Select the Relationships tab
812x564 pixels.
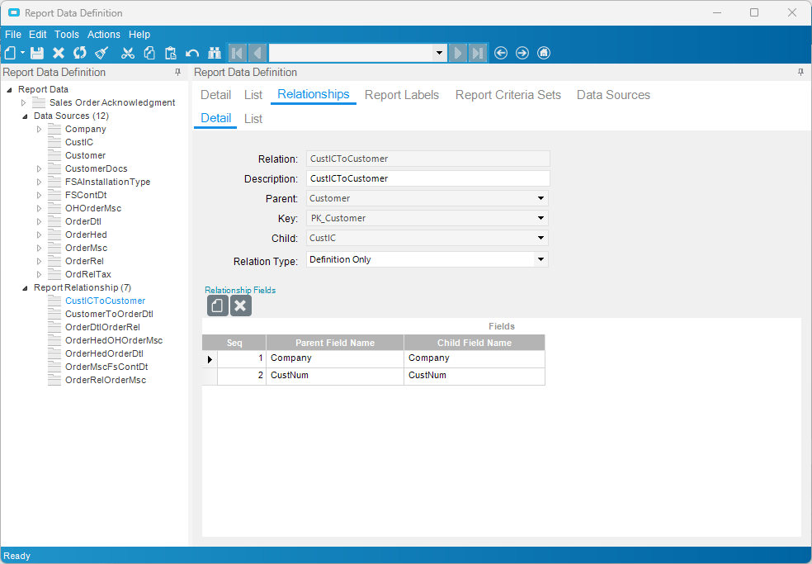(314, 94)
